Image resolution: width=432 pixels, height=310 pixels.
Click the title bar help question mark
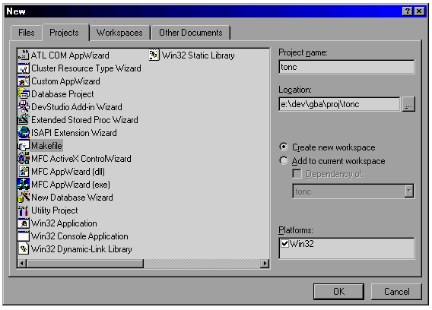407,11
